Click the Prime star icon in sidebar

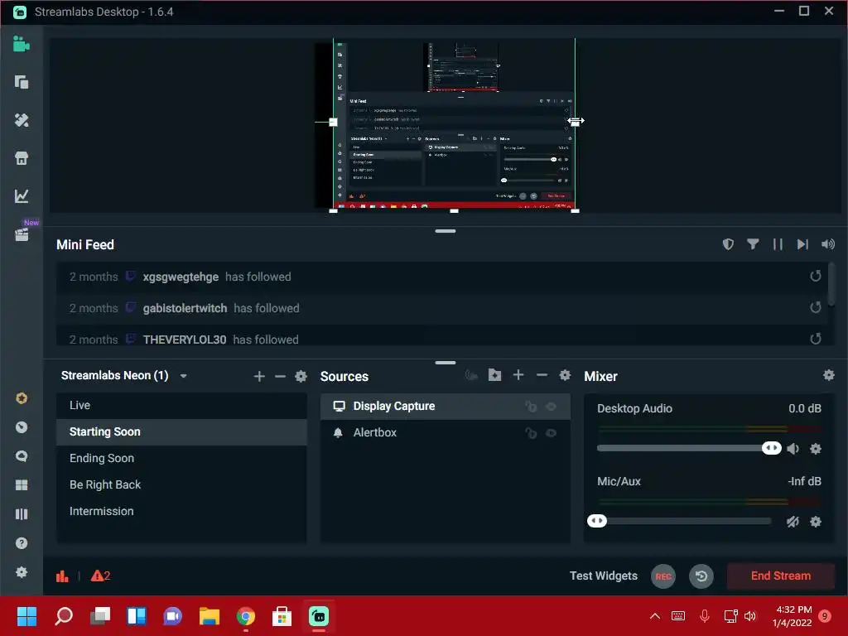pyautogui.click(x=21, y=398)
